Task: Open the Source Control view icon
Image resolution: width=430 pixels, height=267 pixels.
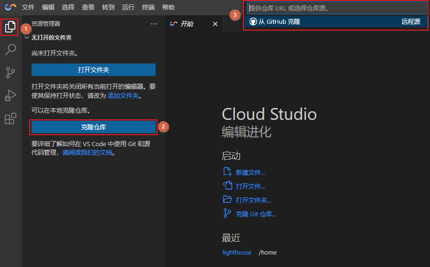Action: point(10,73)
